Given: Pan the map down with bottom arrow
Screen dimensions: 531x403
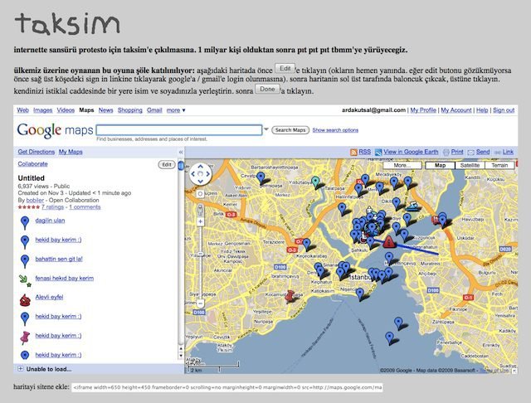Looking at the screenshot, I should (x=200, y=182).
